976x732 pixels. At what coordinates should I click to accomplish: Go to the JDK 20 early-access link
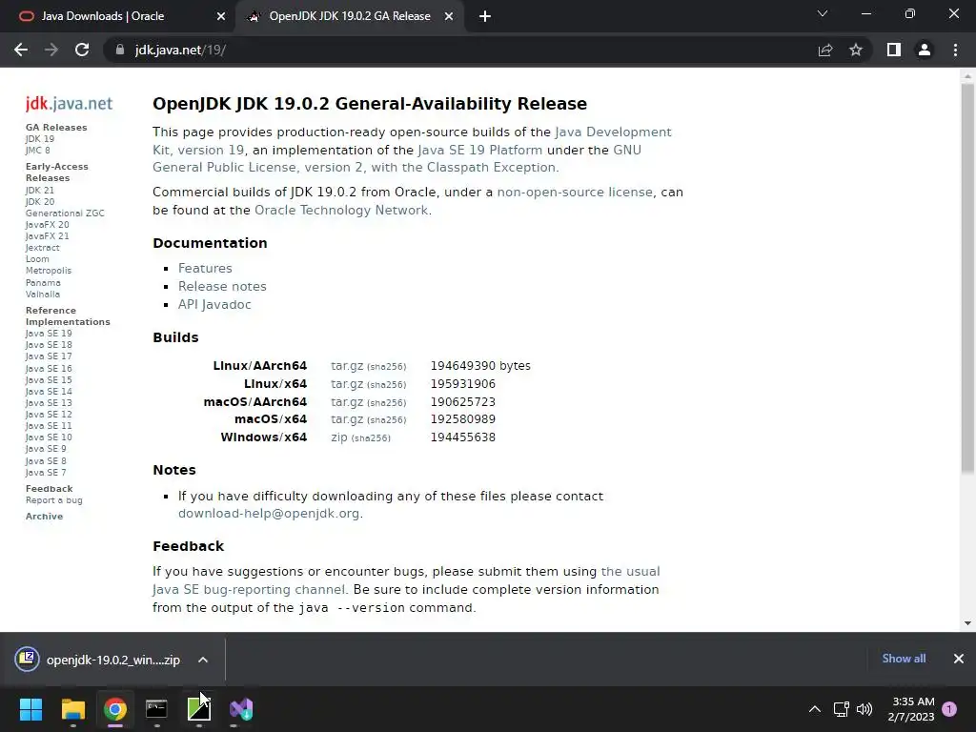(x=40, y=202)
